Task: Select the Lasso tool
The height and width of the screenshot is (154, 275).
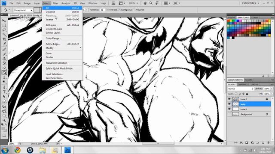Action: 4,30
